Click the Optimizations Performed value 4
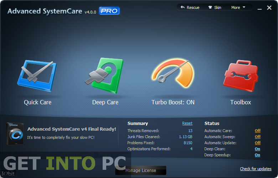The height and width of the screenshot is (178, 278). [191, 149]
